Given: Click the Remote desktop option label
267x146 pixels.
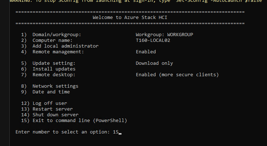Looking at the screenshot, I should (x=54, y=75).
